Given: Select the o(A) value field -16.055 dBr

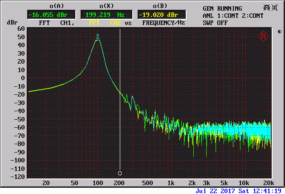Looking at the screenshot, I should tap(52, 15).
